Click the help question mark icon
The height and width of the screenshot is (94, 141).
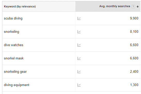[x=133, y=7]
